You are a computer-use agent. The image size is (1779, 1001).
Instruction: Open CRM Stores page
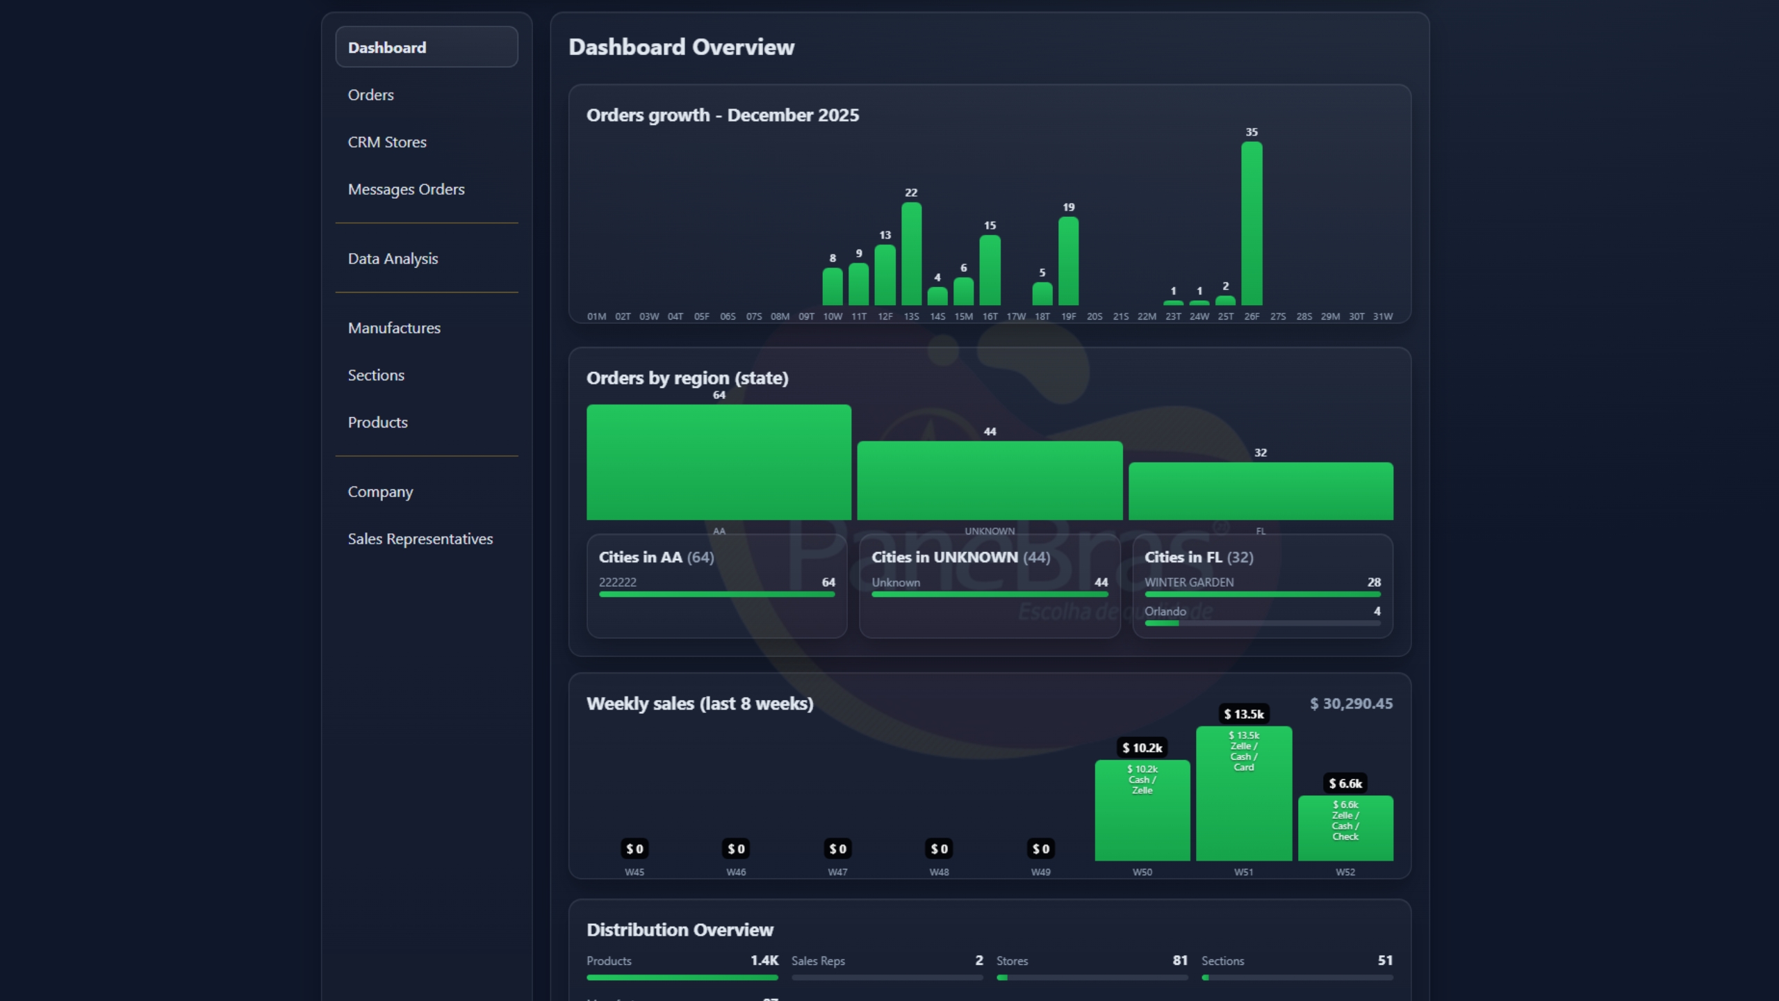[387, 142]
